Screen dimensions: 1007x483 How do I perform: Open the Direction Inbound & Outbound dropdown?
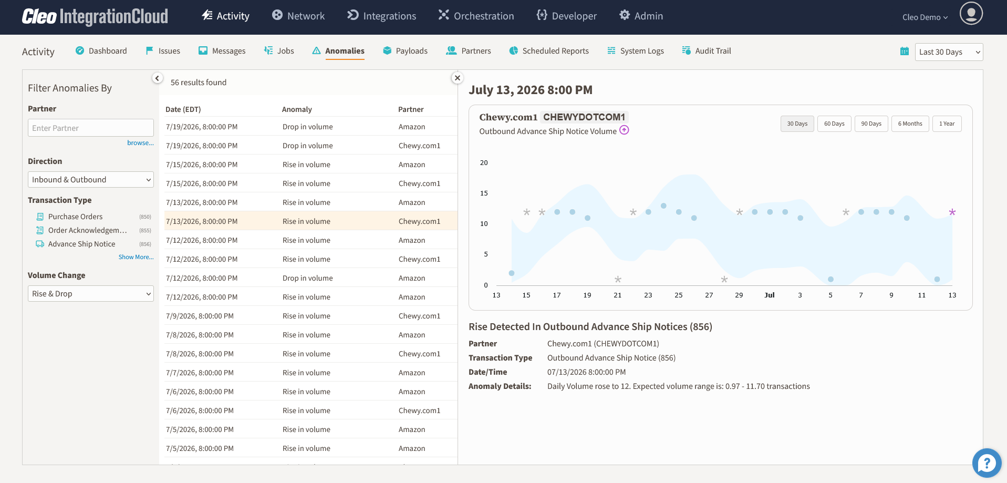pos(91,180)
